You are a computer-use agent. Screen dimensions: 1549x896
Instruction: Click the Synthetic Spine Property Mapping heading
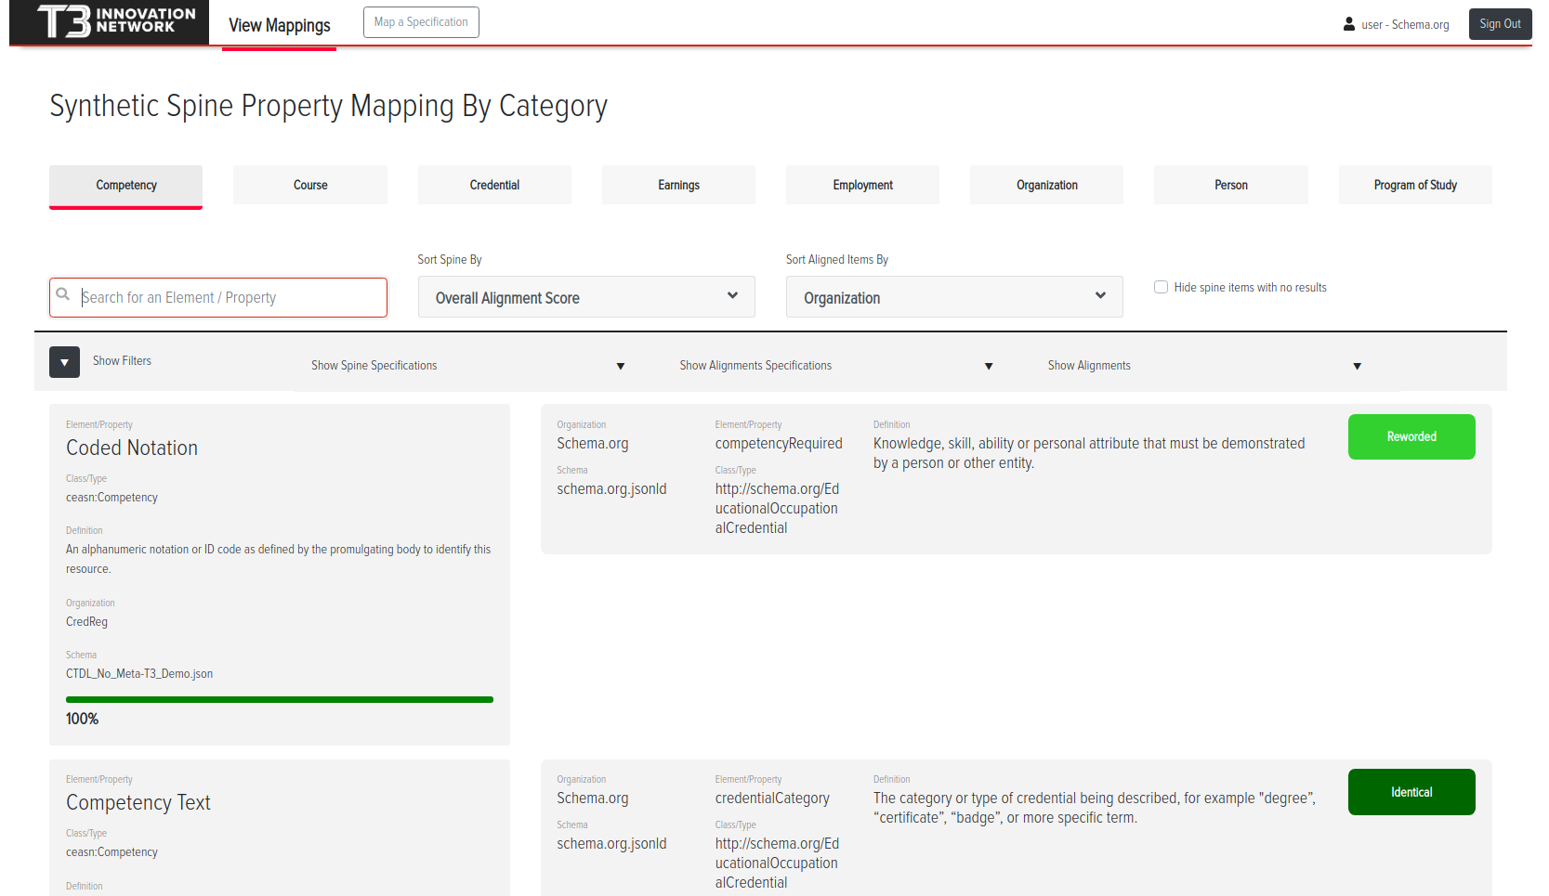(x=328, y=106)
